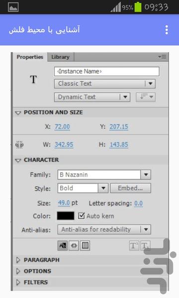
Task: Click the panel options menu icon
Action: tap(162, 57)
